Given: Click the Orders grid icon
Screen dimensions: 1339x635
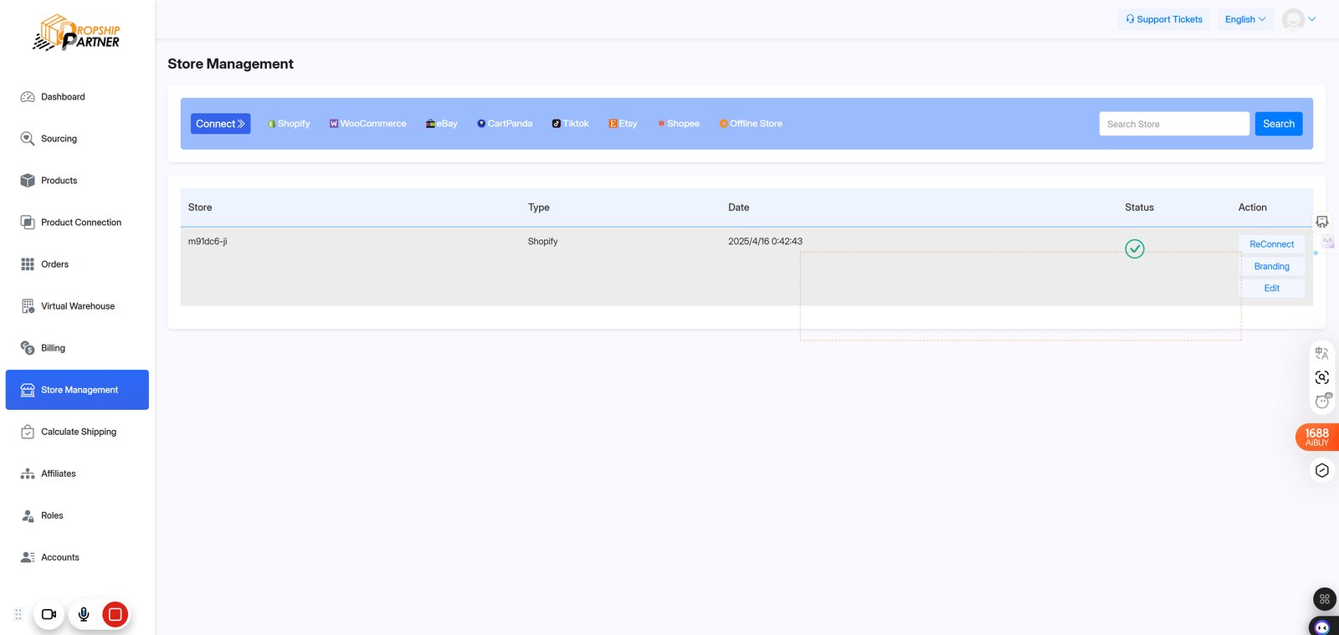Looking at the screenshot, I should coord(28,264).
